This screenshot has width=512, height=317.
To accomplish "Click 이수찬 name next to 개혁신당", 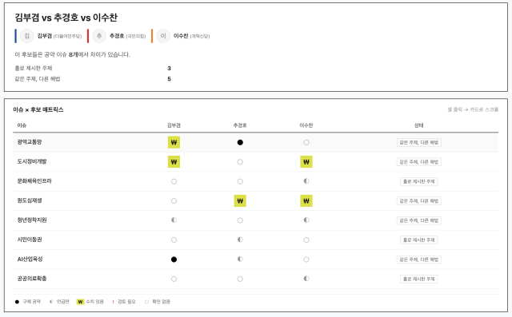I will [x=181, y=36].
